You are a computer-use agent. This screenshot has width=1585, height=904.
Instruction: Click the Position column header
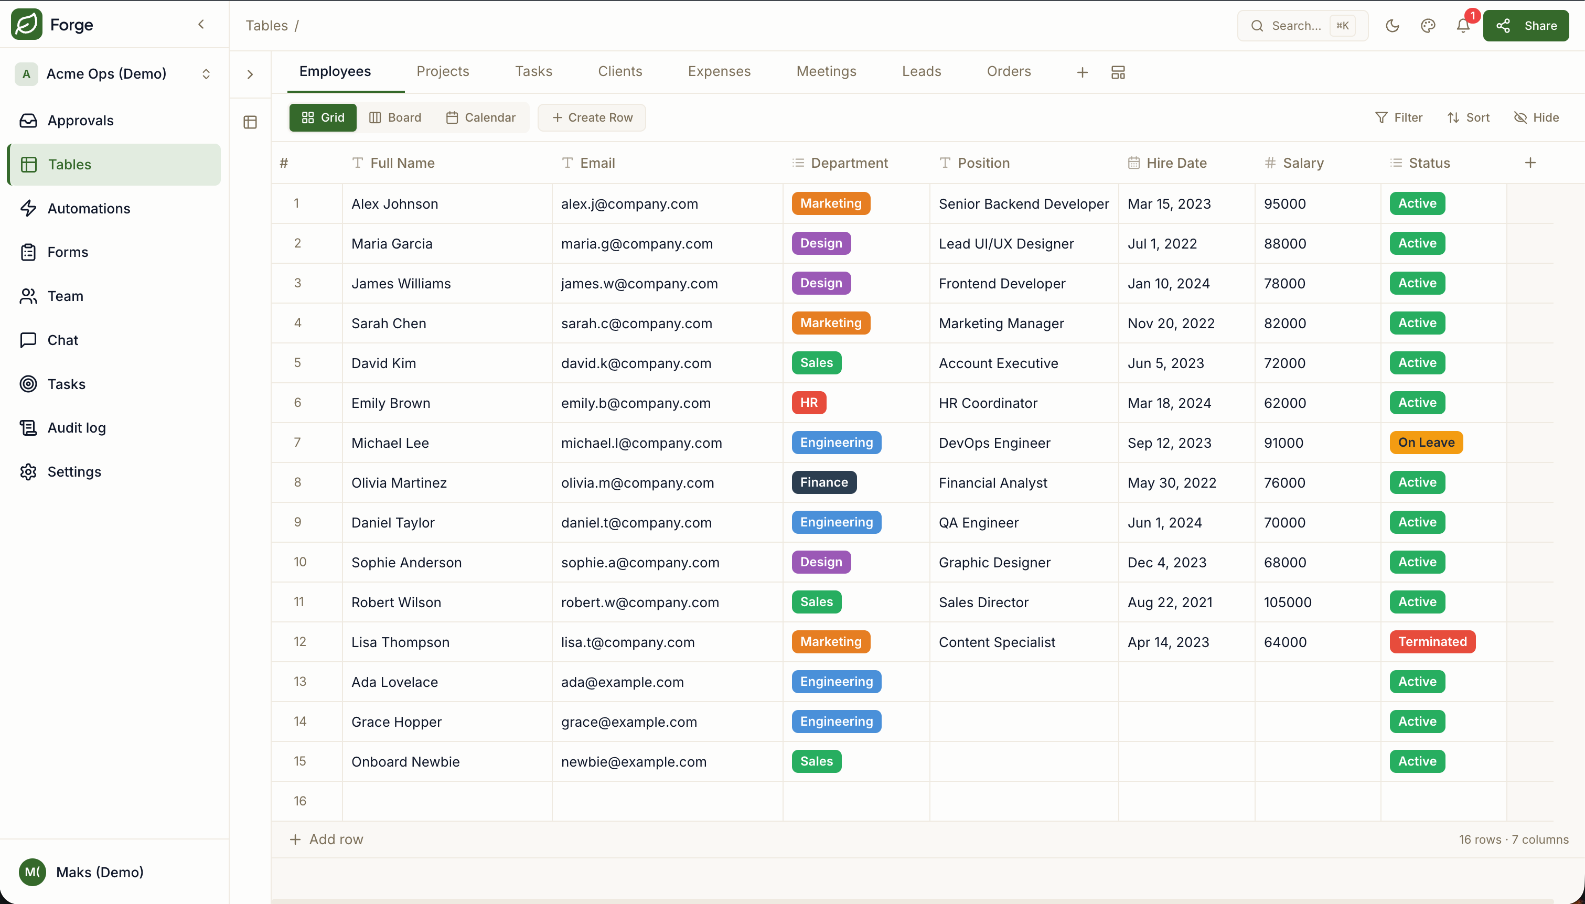point(1024,163)
